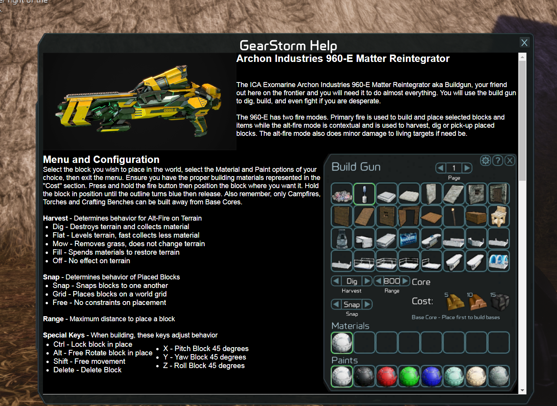Click 'Mow - Removes grass' bullet line
The height and width of the screenshot is (406, 557).
[x=129, y=244]
